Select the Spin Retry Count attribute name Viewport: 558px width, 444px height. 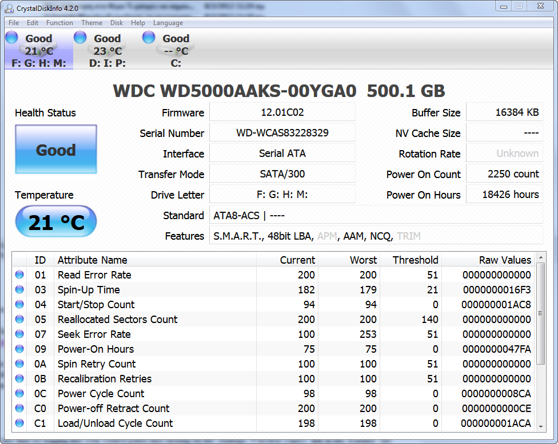(97, 364)
